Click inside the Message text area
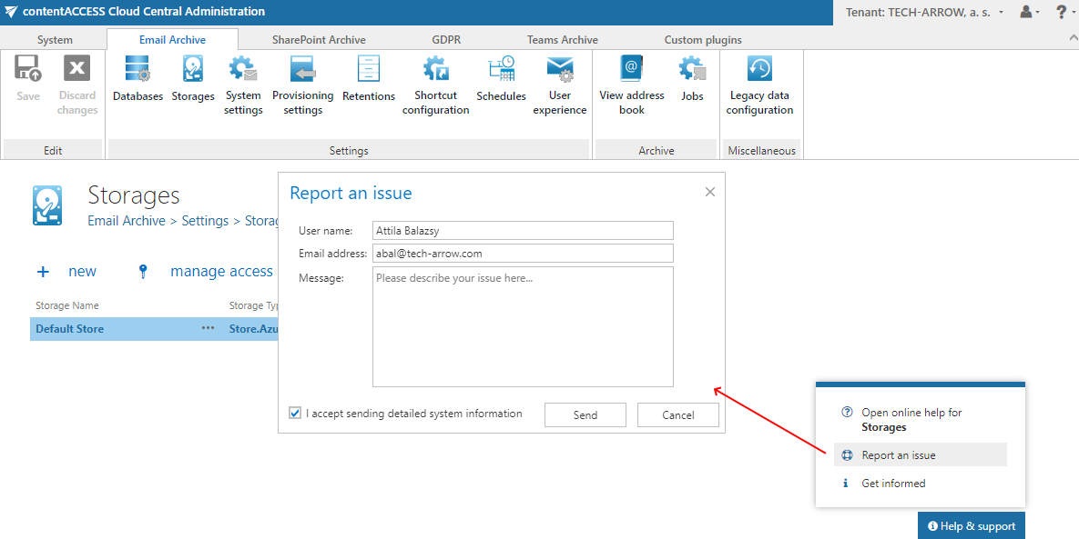This screenshot has height=539, width=1079. click(523, 325)
